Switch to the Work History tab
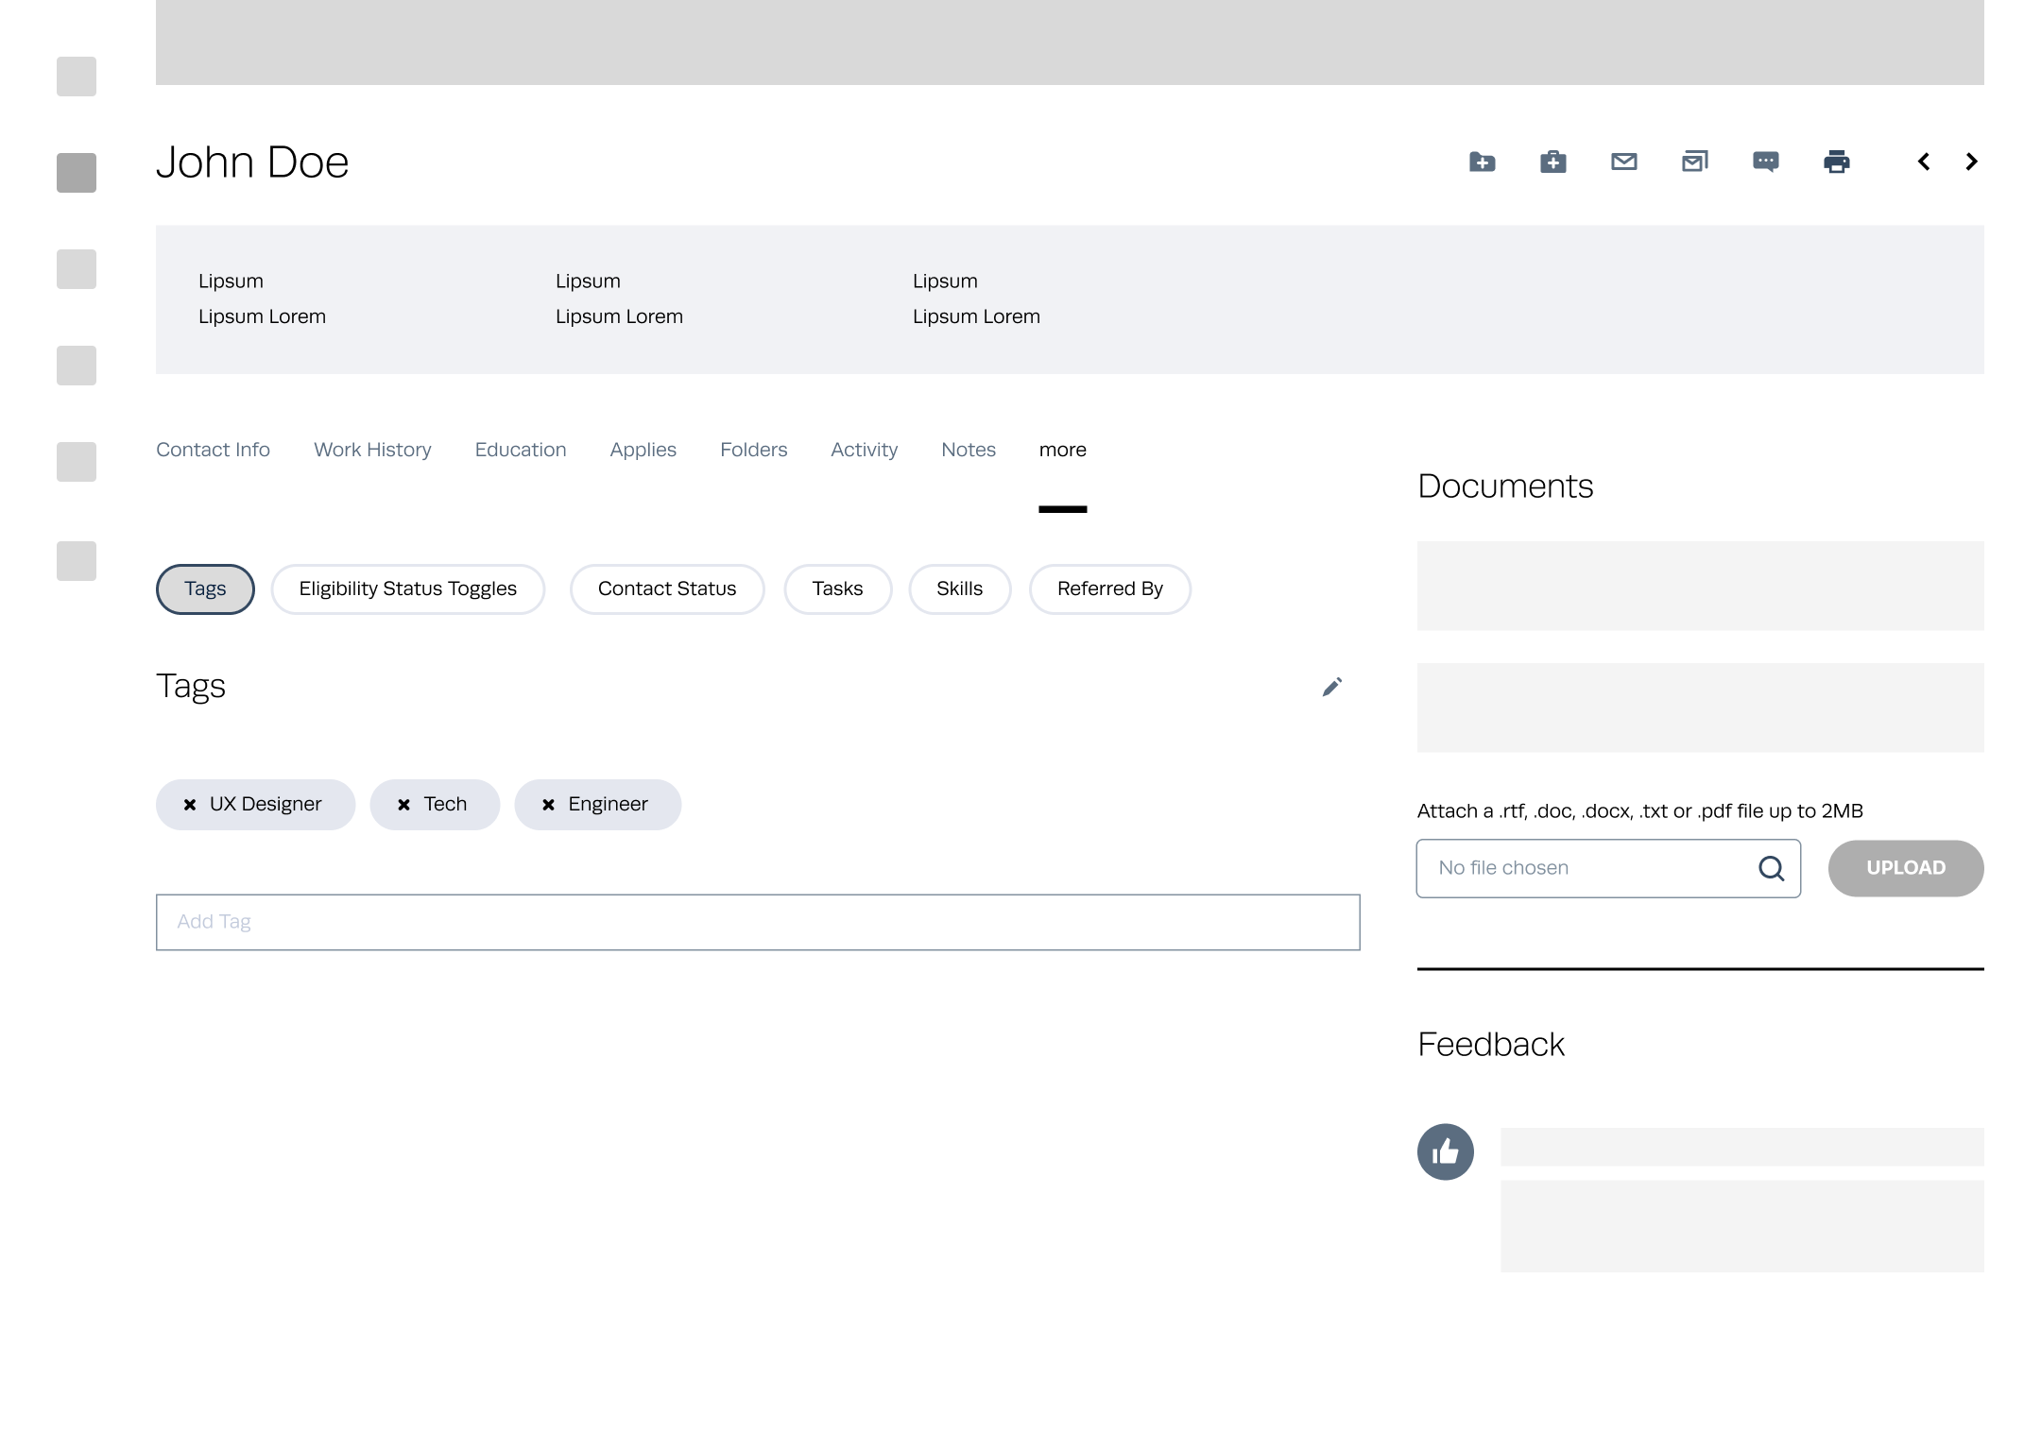Screen dimensions: 2041x1432 372,451
